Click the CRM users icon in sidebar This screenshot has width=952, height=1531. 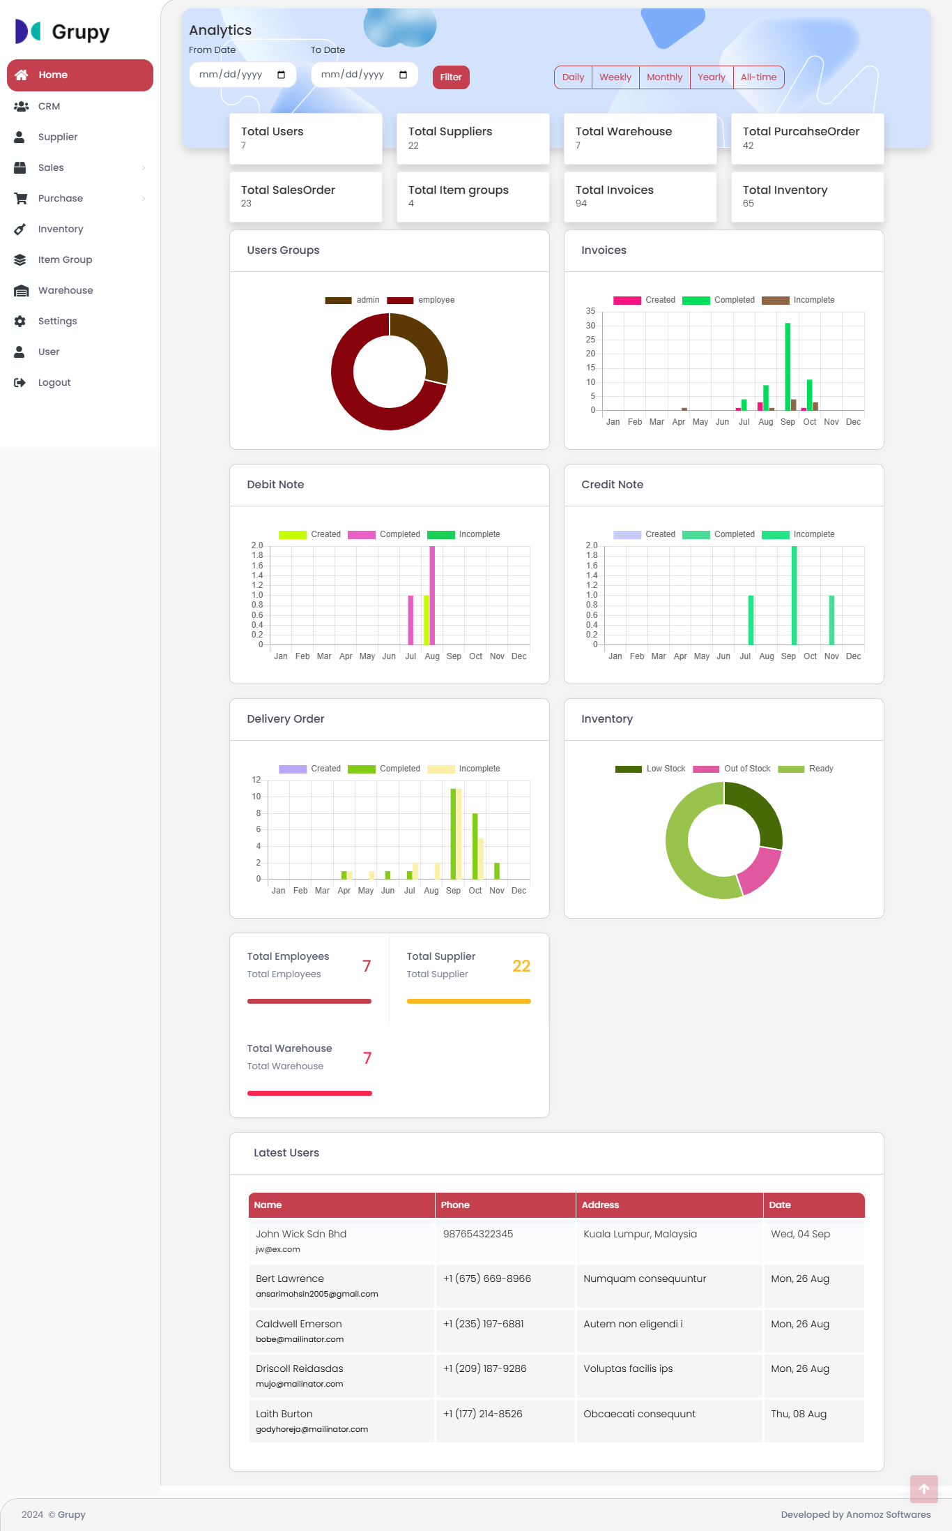click(21, 107)
